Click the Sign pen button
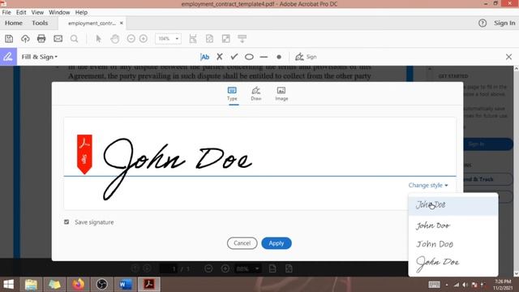The height and width of the screenshot is (292, 519). [306, 57]
